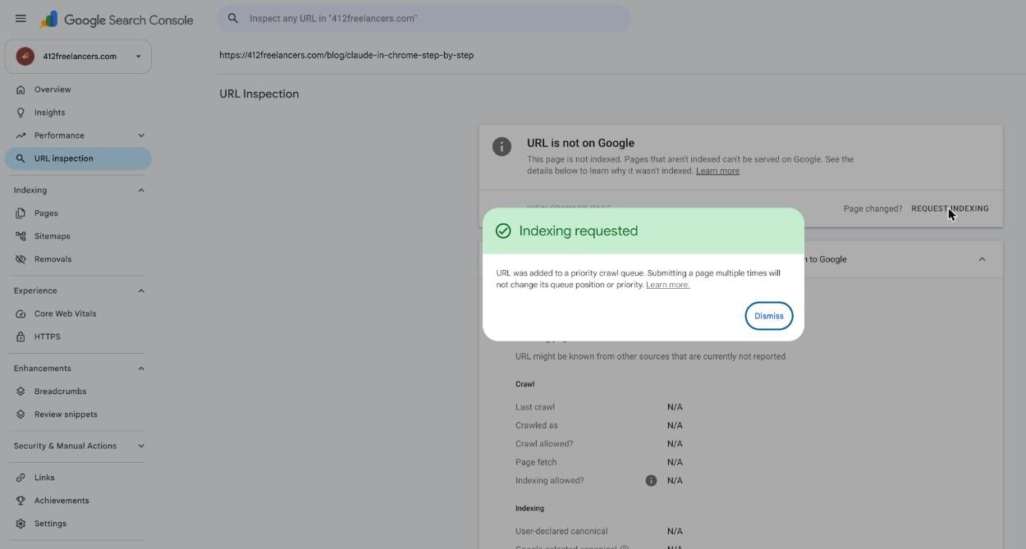The image size is (1026, 549).
Task: Click the Page fetch row label
Action: (x=536, y=462)
